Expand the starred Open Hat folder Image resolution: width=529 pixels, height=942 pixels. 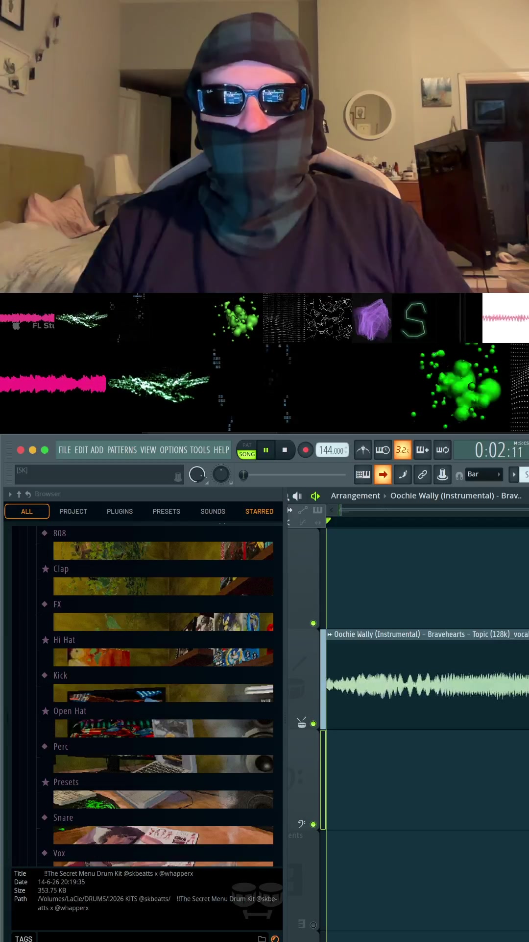click(70, 711)
